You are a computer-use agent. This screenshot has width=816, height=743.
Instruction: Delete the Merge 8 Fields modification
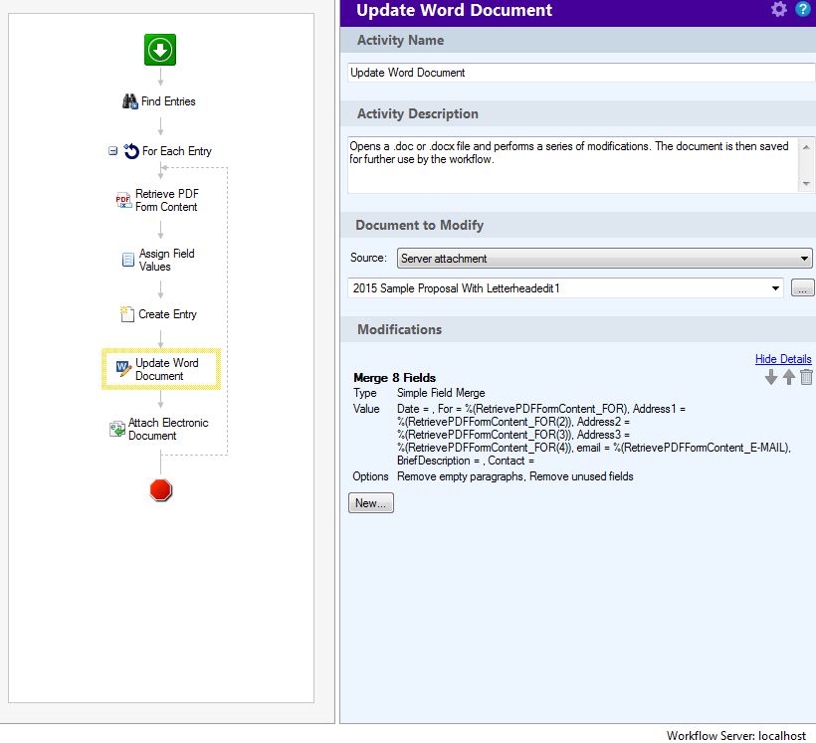[x=806, y=377]
